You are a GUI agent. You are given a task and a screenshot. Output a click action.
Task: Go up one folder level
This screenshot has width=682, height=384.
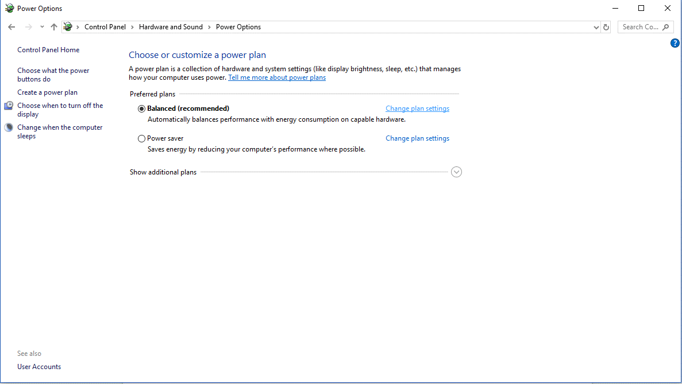(54, 27)
